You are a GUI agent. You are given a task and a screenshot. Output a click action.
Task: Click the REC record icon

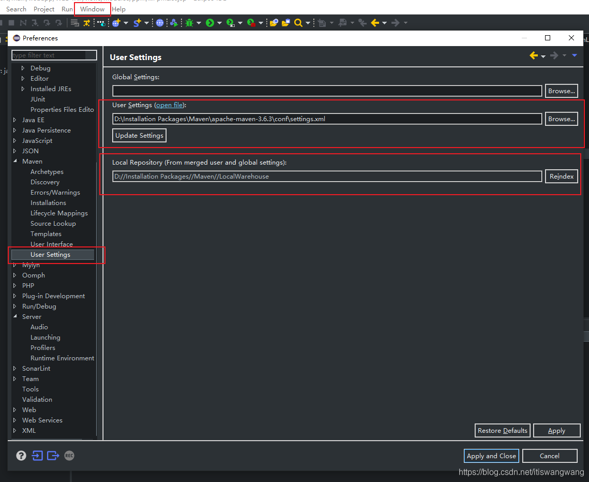(x=69, y=456)
